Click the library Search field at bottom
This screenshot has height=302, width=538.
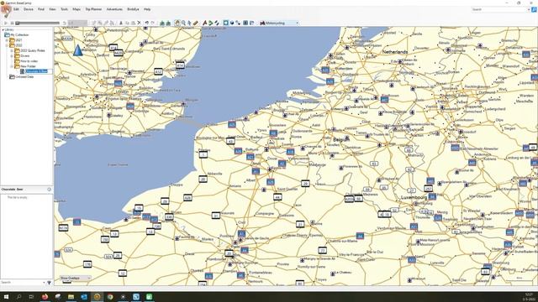coord(21,283)
